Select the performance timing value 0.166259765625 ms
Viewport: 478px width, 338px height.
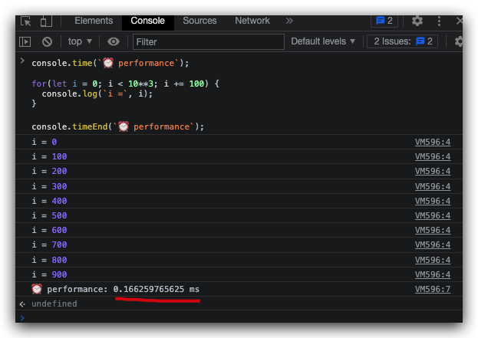click(x=156, y=289)
